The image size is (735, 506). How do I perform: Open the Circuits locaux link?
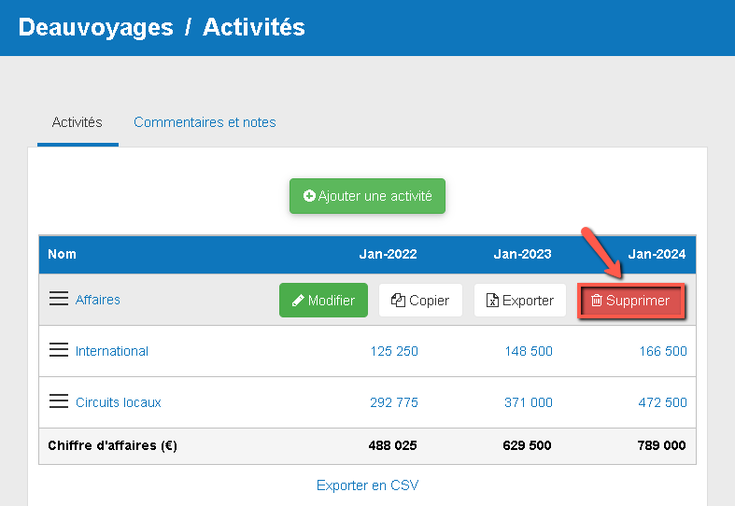click(119, 402)
